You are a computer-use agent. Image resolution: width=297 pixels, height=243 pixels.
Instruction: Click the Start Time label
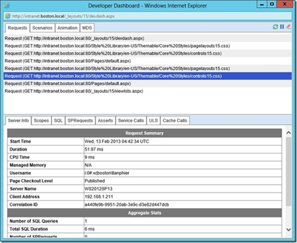coord(20,141)
